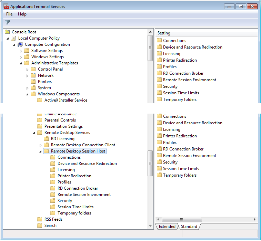The height and width of the screenshot is (241, 261).
Task: Click the application icon in title bar
Action: point(6,7)
